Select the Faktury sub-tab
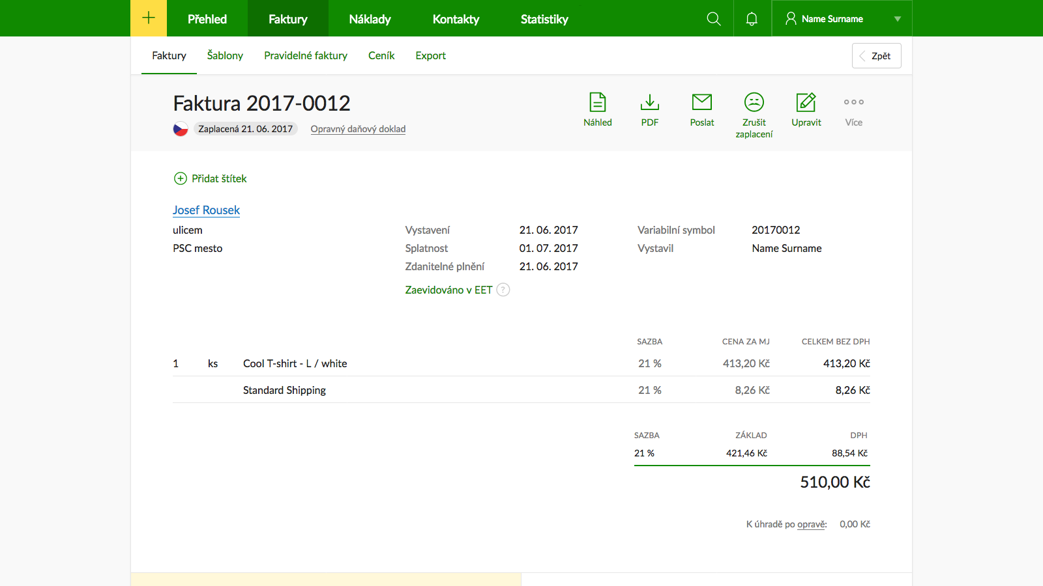Viewport: 1043px width, 586px height. coord(169,56)
